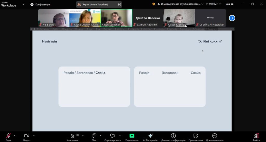The height and width of the screenshot is (142, 266).
Task: Select the Сергій's AI Notetaker tile
Action: [x=210, y=18]
